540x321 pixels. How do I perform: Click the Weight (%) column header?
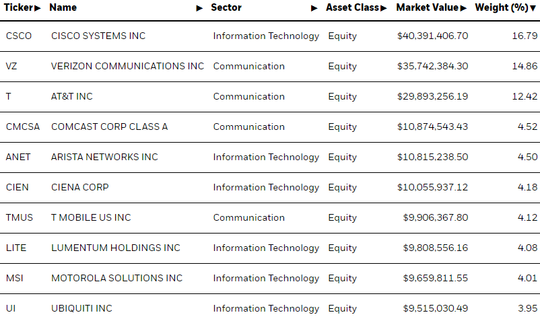(502, 7)
